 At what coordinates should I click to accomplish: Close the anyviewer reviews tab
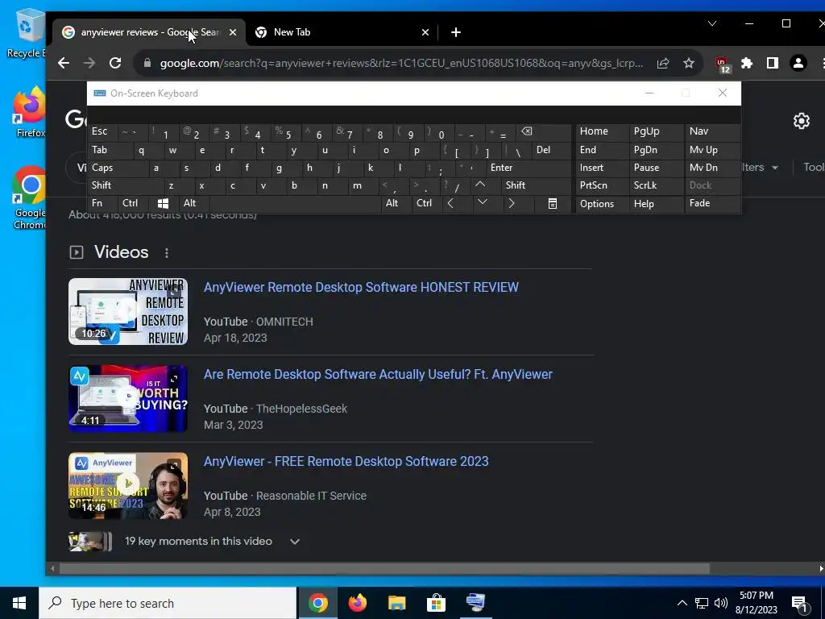click(x=233, y=32)
